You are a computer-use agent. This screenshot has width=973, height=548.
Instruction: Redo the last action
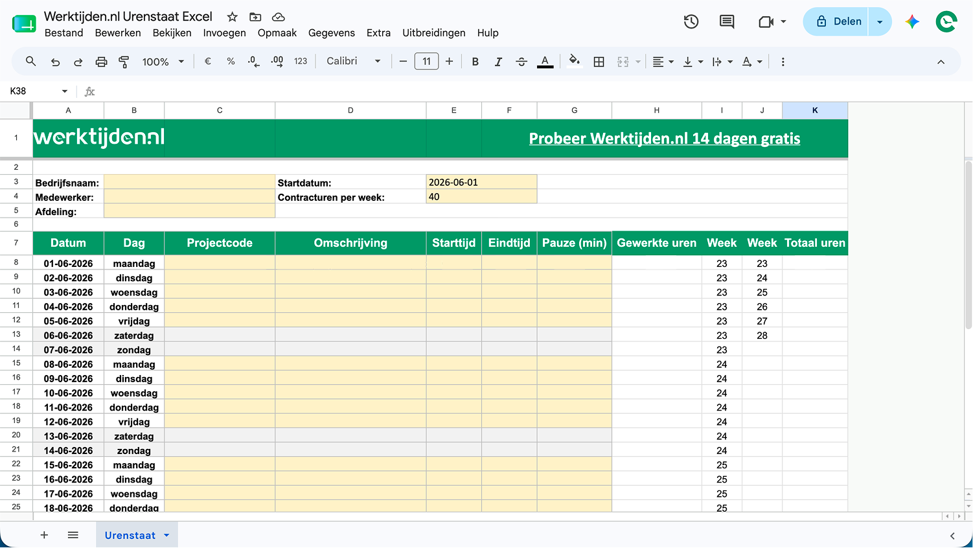pyautogui.click(x=78, y=62)
